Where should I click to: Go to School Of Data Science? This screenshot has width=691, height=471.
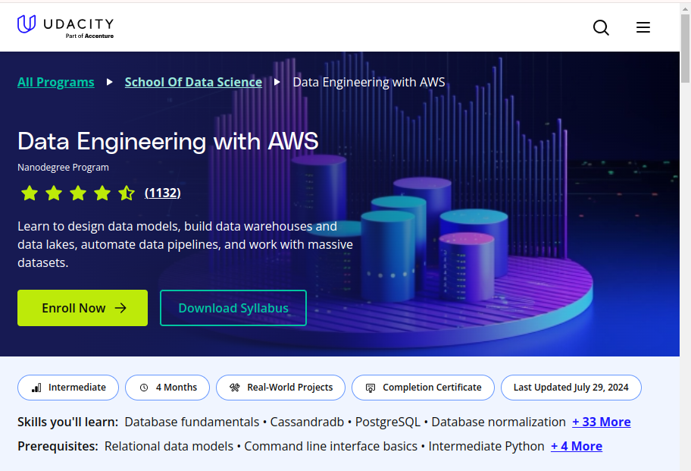tap(193, 82)
